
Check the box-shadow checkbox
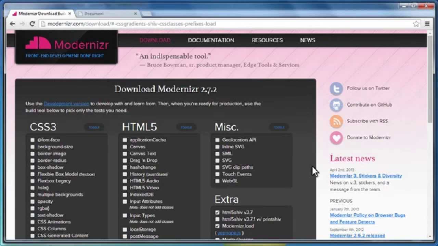pos(33,167)
